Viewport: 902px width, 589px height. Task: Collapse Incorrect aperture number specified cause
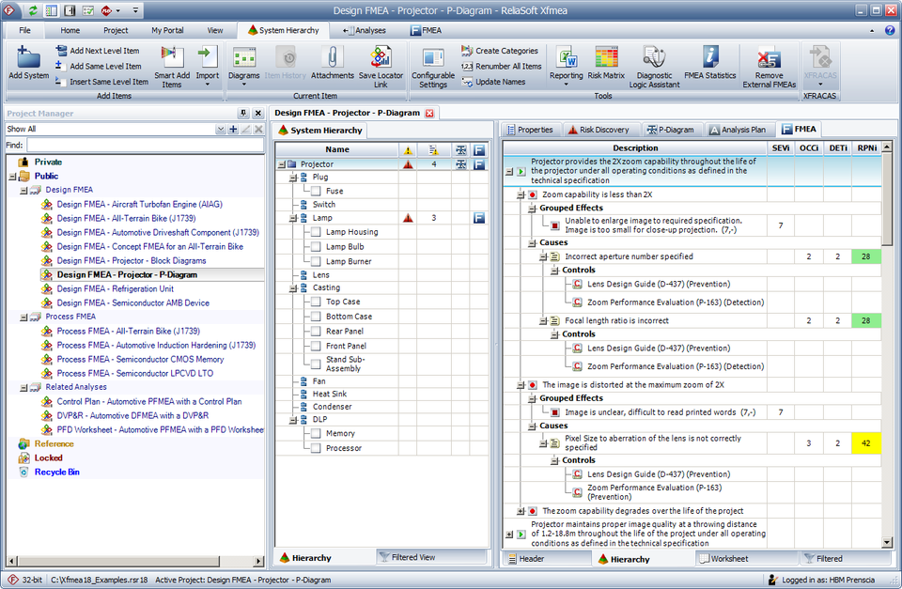click(542, 256)
